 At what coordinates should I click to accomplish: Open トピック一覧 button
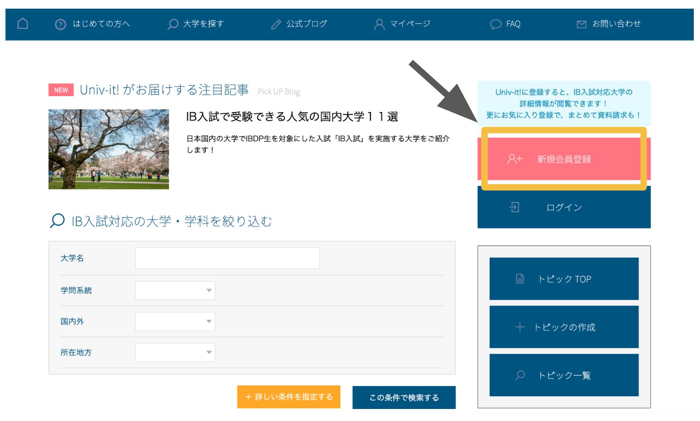[x=564, y=375]
